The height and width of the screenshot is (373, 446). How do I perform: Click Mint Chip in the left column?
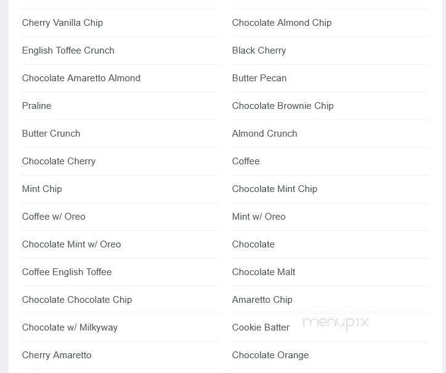pos(42,189)
